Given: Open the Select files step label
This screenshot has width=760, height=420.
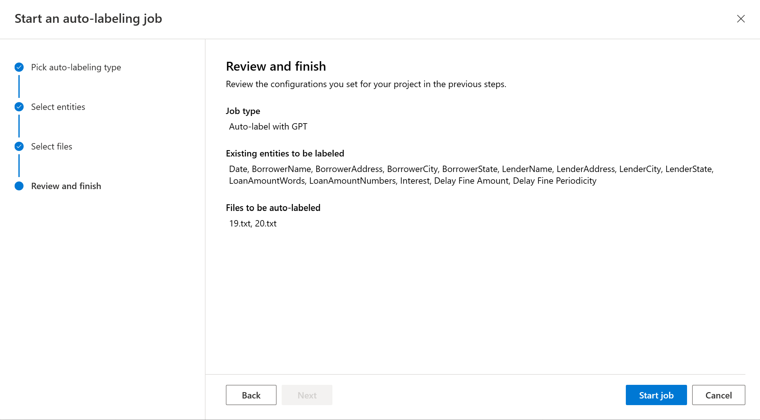Looking at the screenshot, I should (x=51, y=146).
